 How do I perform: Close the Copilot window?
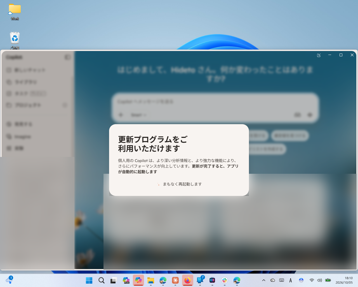(x=352, y=55)
